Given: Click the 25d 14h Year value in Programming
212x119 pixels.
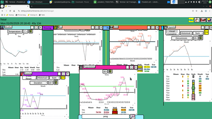Looking at the screenshot, I should point(132,110).
